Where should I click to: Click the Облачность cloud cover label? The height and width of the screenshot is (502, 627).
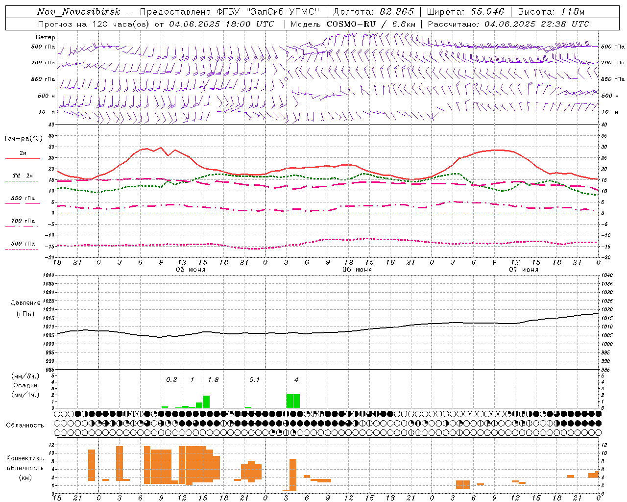tap(25, 426)
